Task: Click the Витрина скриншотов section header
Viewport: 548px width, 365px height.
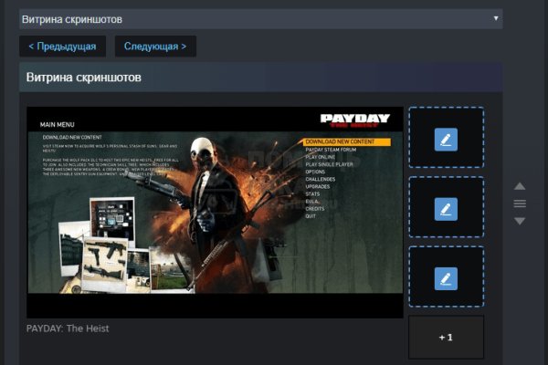Action: pyautogui.click(x=84, y=78)
